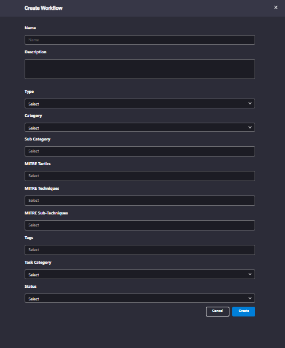
Task: Click the Create Workflow title text
Action: pos(44,8)
